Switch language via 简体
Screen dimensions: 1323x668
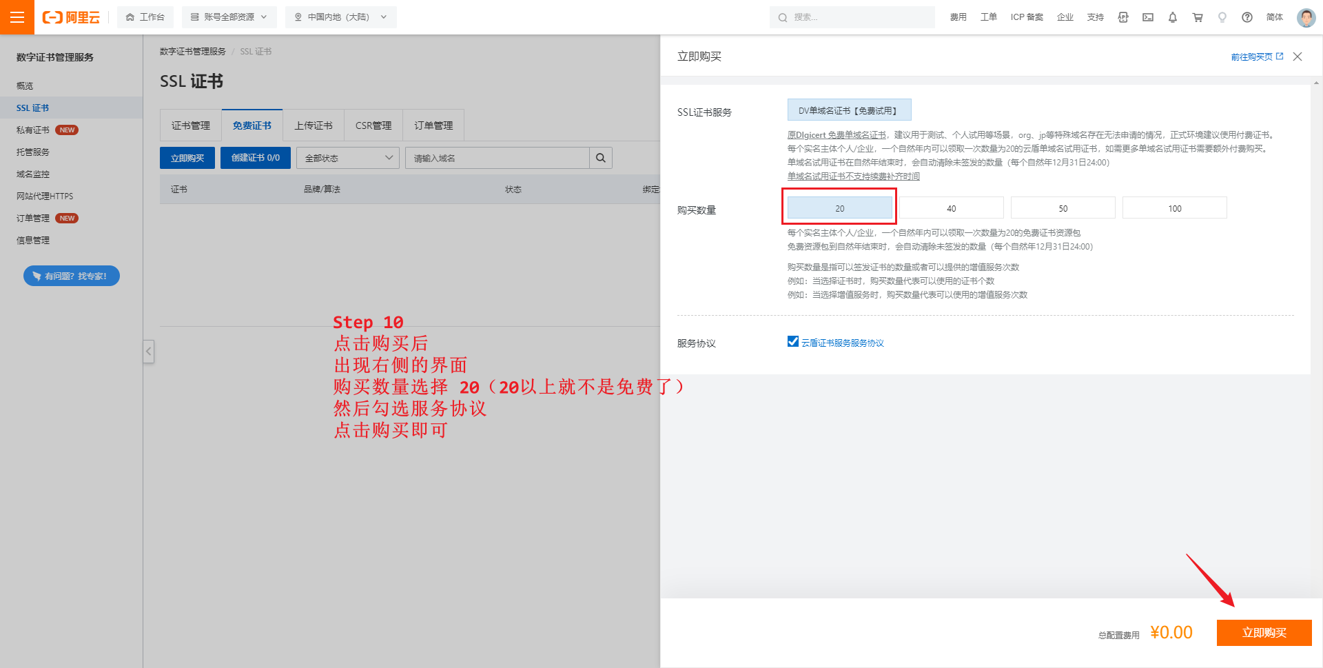[x=1275, y=17]
